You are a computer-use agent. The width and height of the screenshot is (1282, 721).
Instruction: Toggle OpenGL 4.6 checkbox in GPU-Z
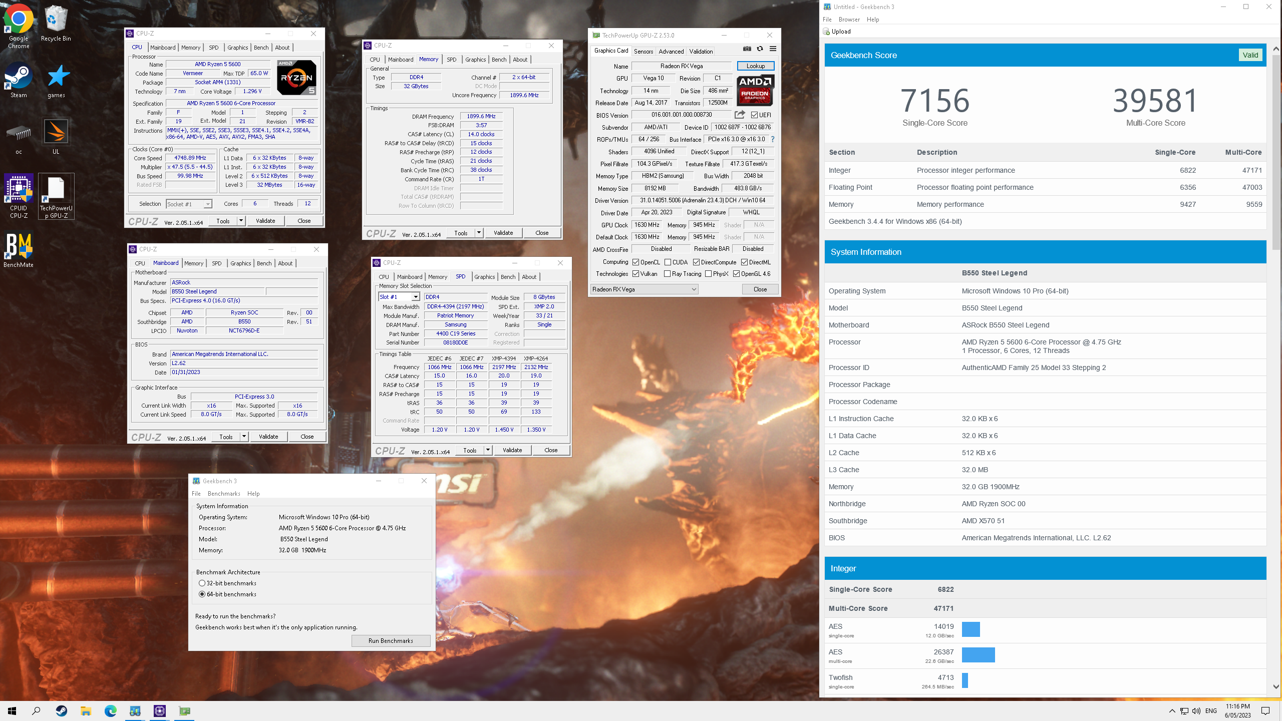point(736,274)
